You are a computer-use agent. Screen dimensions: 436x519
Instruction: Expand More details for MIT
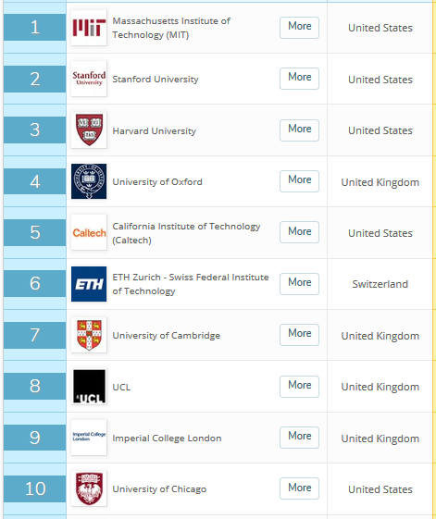299,28
